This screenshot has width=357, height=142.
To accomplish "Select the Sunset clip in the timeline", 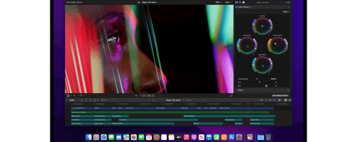I will 103,108.
